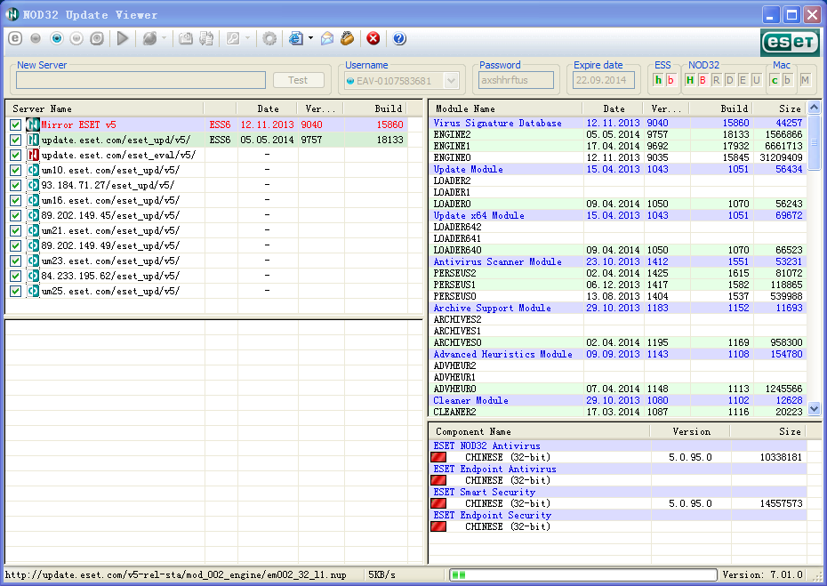Toggle the 'M' button next to Mac
827x586 pixels.
tap(805, 80)
